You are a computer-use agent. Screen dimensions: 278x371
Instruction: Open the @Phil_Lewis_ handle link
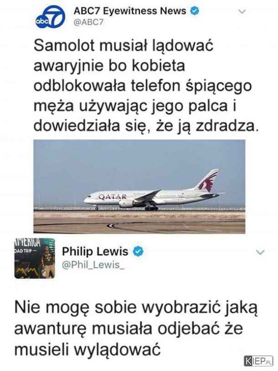coord(93,265)
